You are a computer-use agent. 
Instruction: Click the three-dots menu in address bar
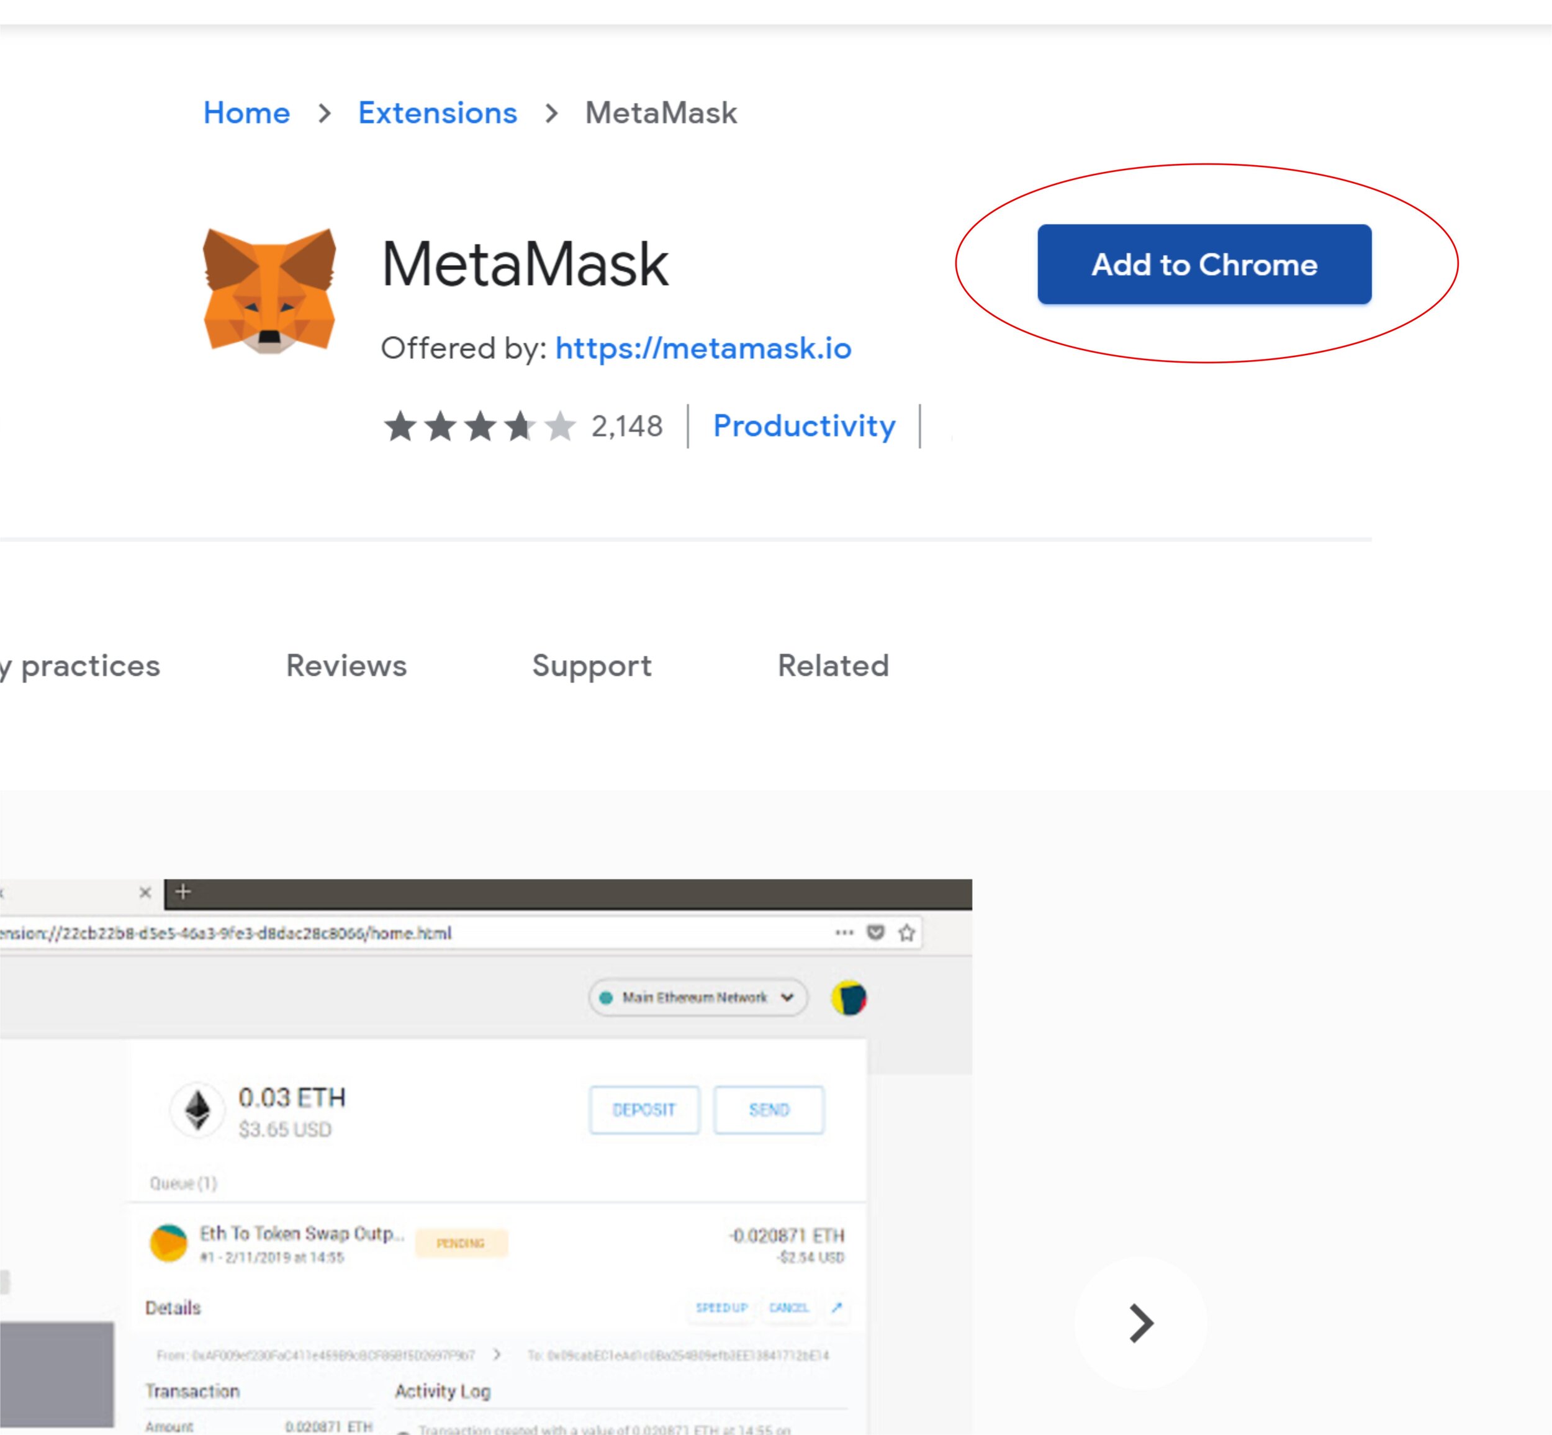[844, 933]
